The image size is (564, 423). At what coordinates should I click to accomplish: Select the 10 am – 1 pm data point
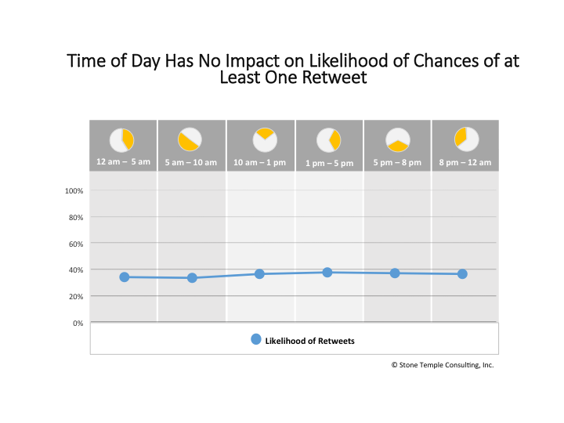tap(259, 273)
